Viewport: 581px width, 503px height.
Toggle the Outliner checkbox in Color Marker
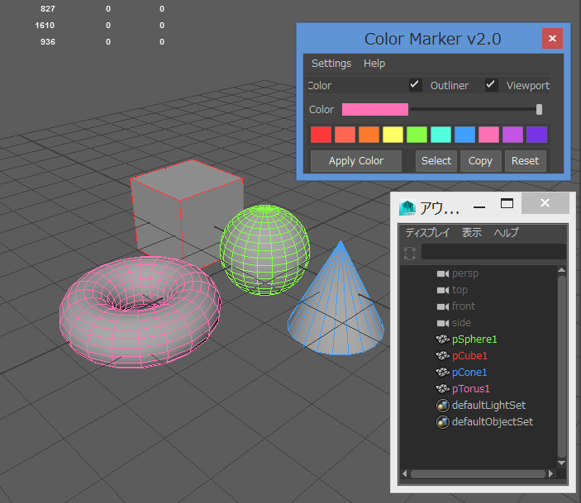tap(416, 85)
